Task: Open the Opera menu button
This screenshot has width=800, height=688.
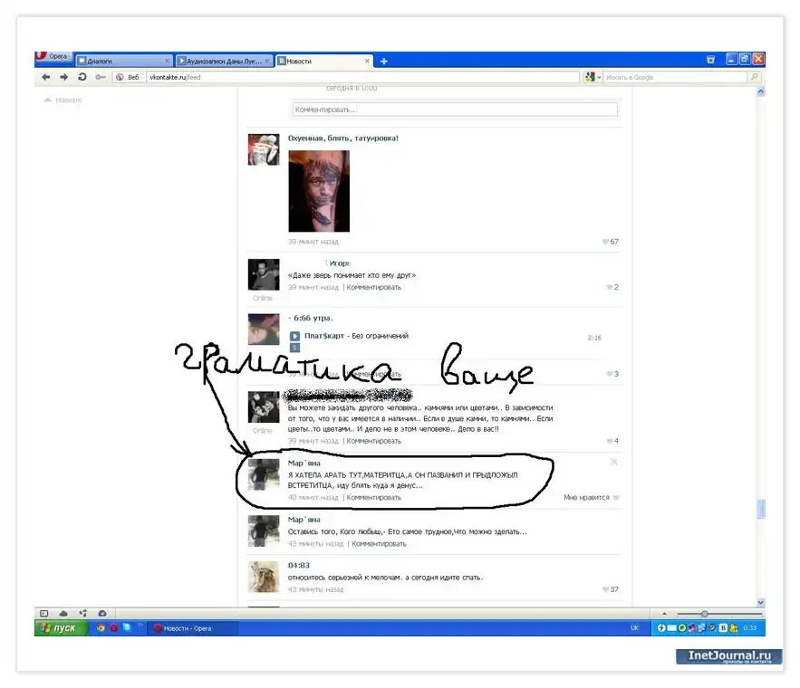Action: 53,57
